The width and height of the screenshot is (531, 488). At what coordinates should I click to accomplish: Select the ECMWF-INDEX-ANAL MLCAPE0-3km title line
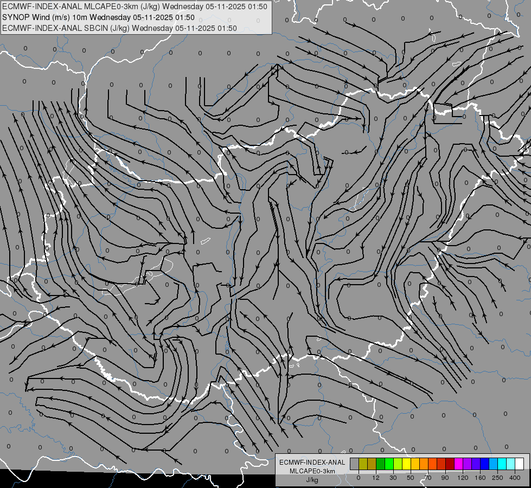point(135,7)
